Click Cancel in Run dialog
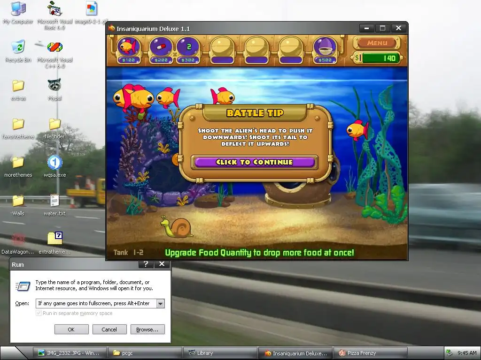 [109, 330]
